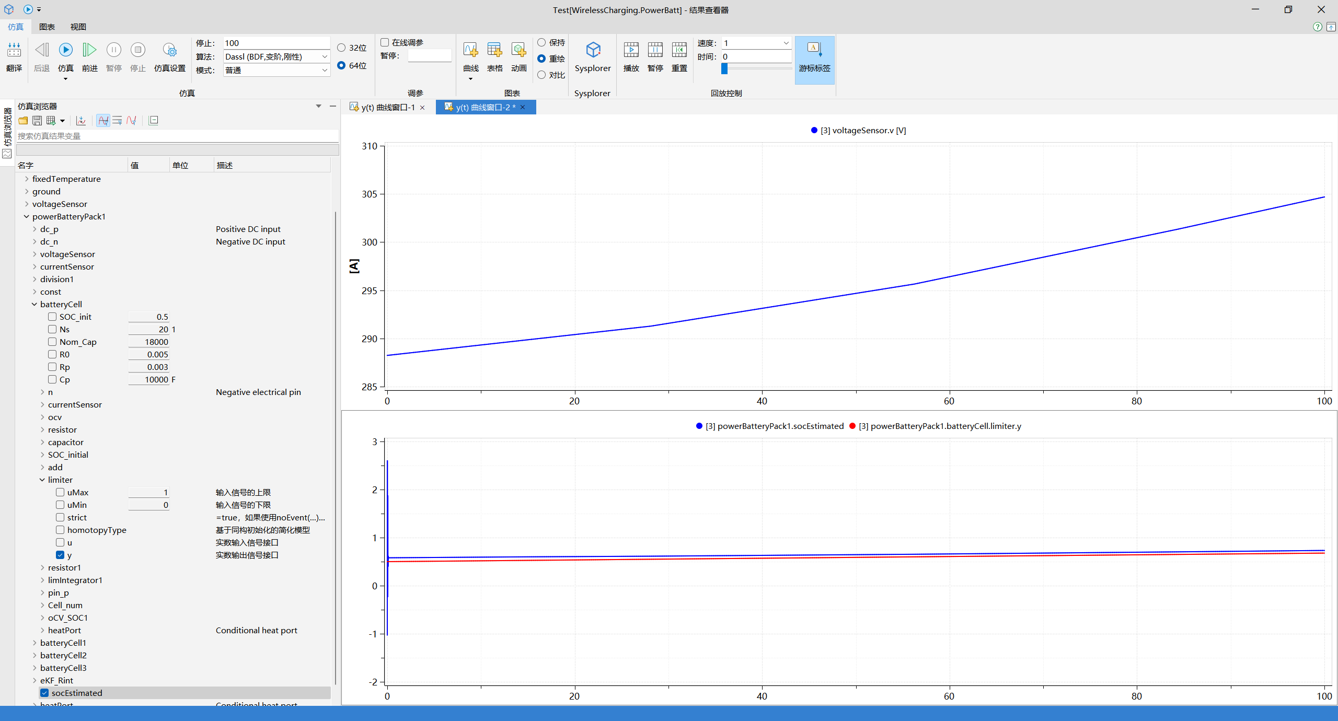Select the 对比 radio option
The width and height of the screenshot is (1338, 721).
(541, 75)
